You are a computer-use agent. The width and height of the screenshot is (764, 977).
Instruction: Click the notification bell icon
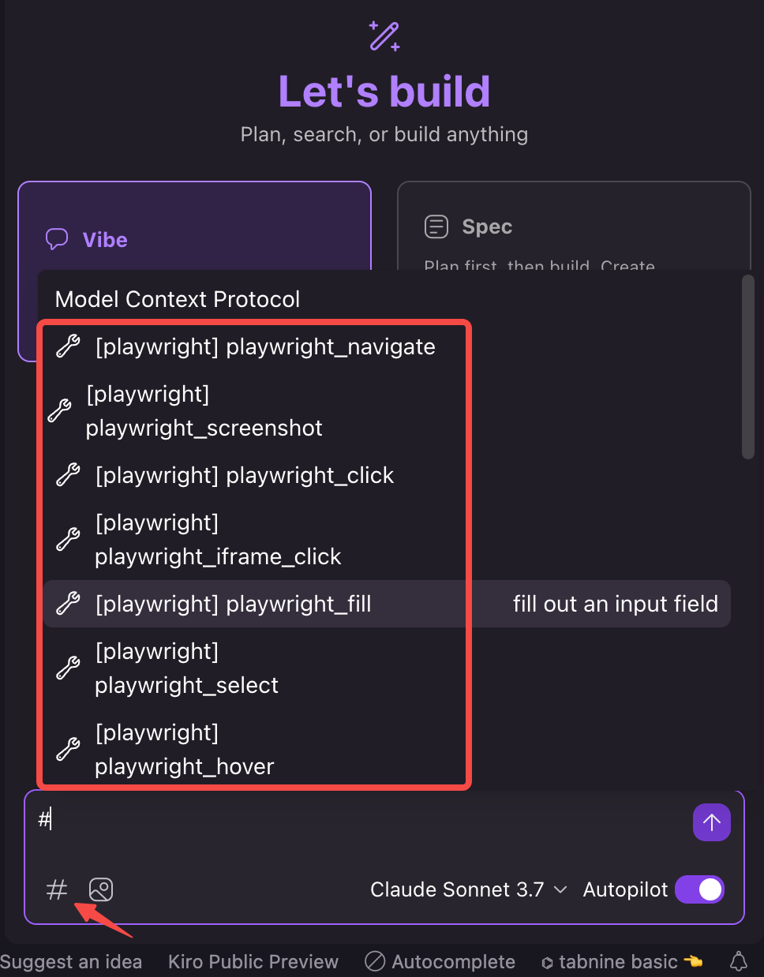[739, 961]
